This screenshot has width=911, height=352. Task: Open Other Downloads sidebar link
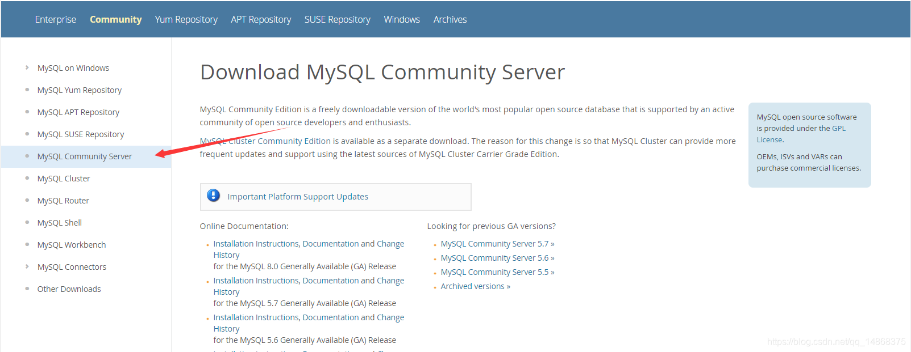(x=69, y=289)
